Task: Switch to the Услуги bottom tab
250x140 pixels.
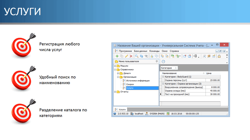Action: (x=120, y=110)
